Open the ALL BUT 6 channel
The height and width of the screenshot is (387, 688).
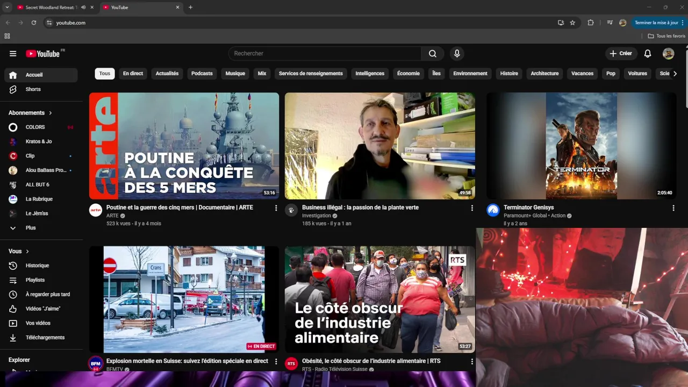pos(41,184)
